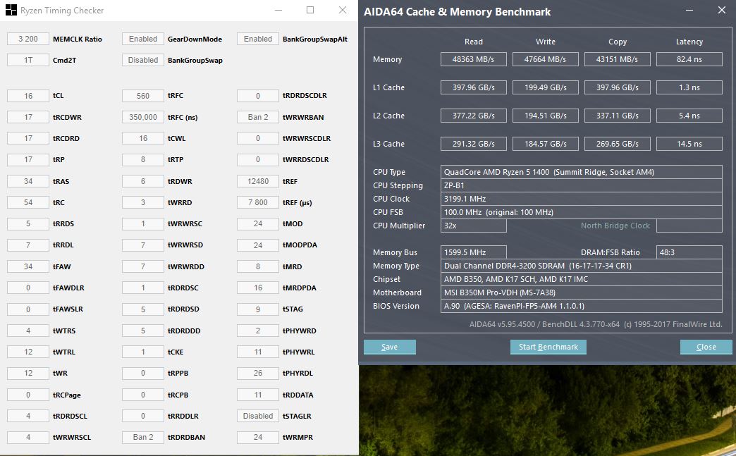This screenshot has height=456, width=736.
Task: Select the tWR value box
Action: tap(28, 373)
